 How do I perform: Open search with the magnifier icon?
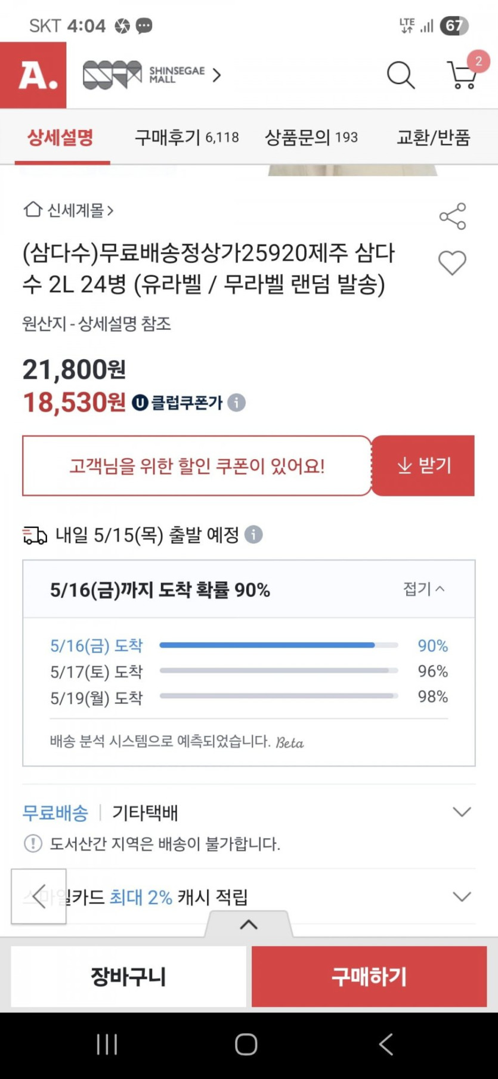[x=400, y=76]
